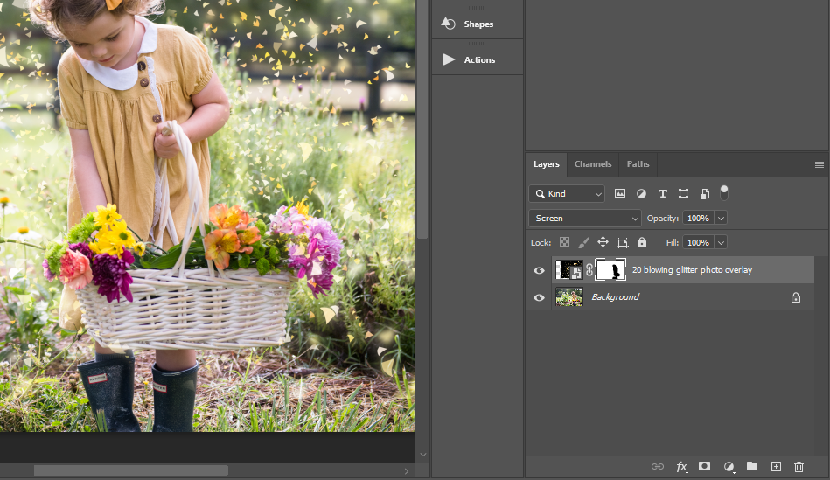Create a new layer group folder
The height and width of the screenshot is (480, 830).
[752, 467]
